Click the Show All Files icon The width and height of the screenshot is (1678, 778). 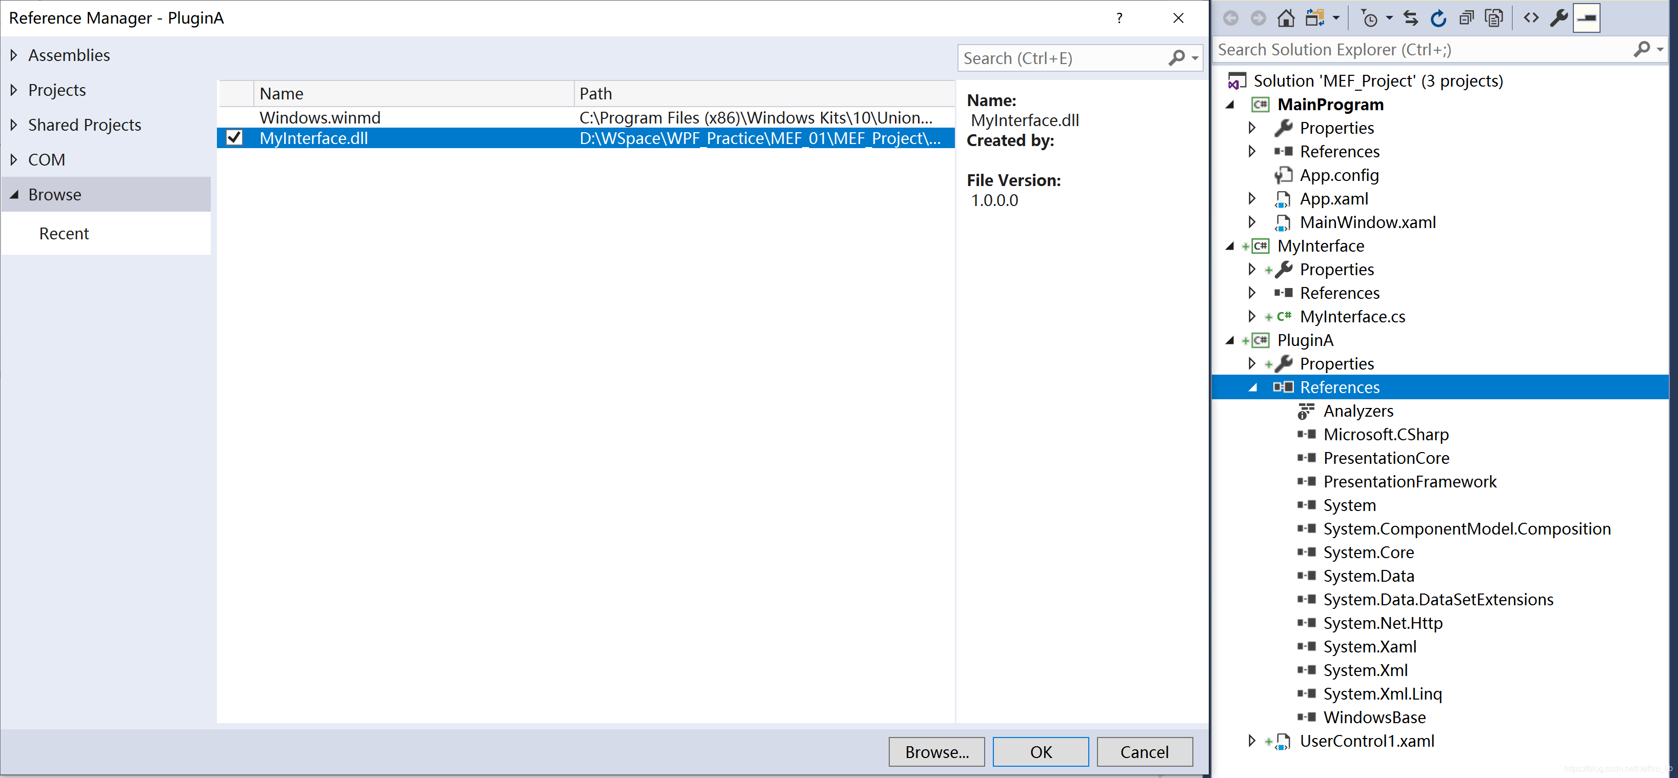[1493, 18]
